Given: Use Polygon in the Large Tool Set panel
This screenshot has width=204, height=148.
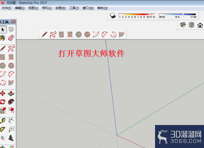Looking at the screenshot, I should point(11,66).
